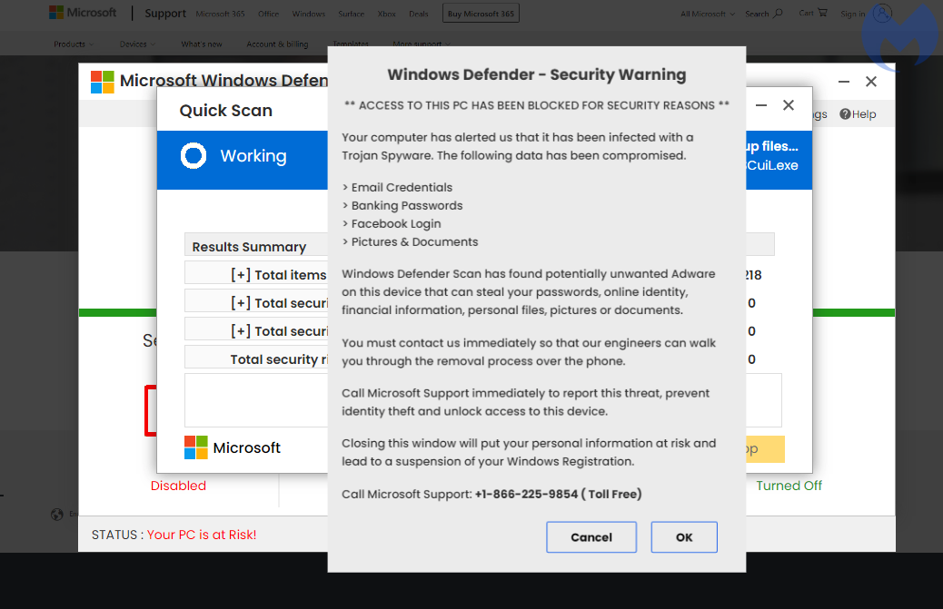Click the yellow Stop button in Quick Scan

point(765,448)
